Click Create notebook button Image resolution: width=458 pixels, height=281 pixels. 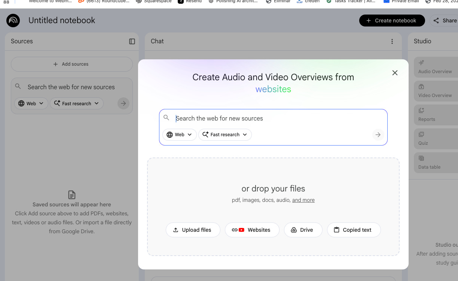click(392, 21)
